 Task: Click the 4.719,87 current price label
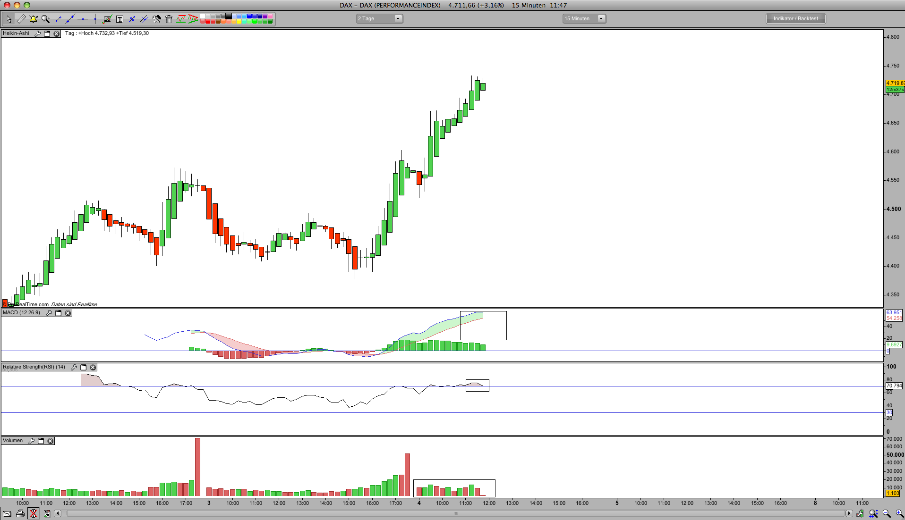point(895,83)
